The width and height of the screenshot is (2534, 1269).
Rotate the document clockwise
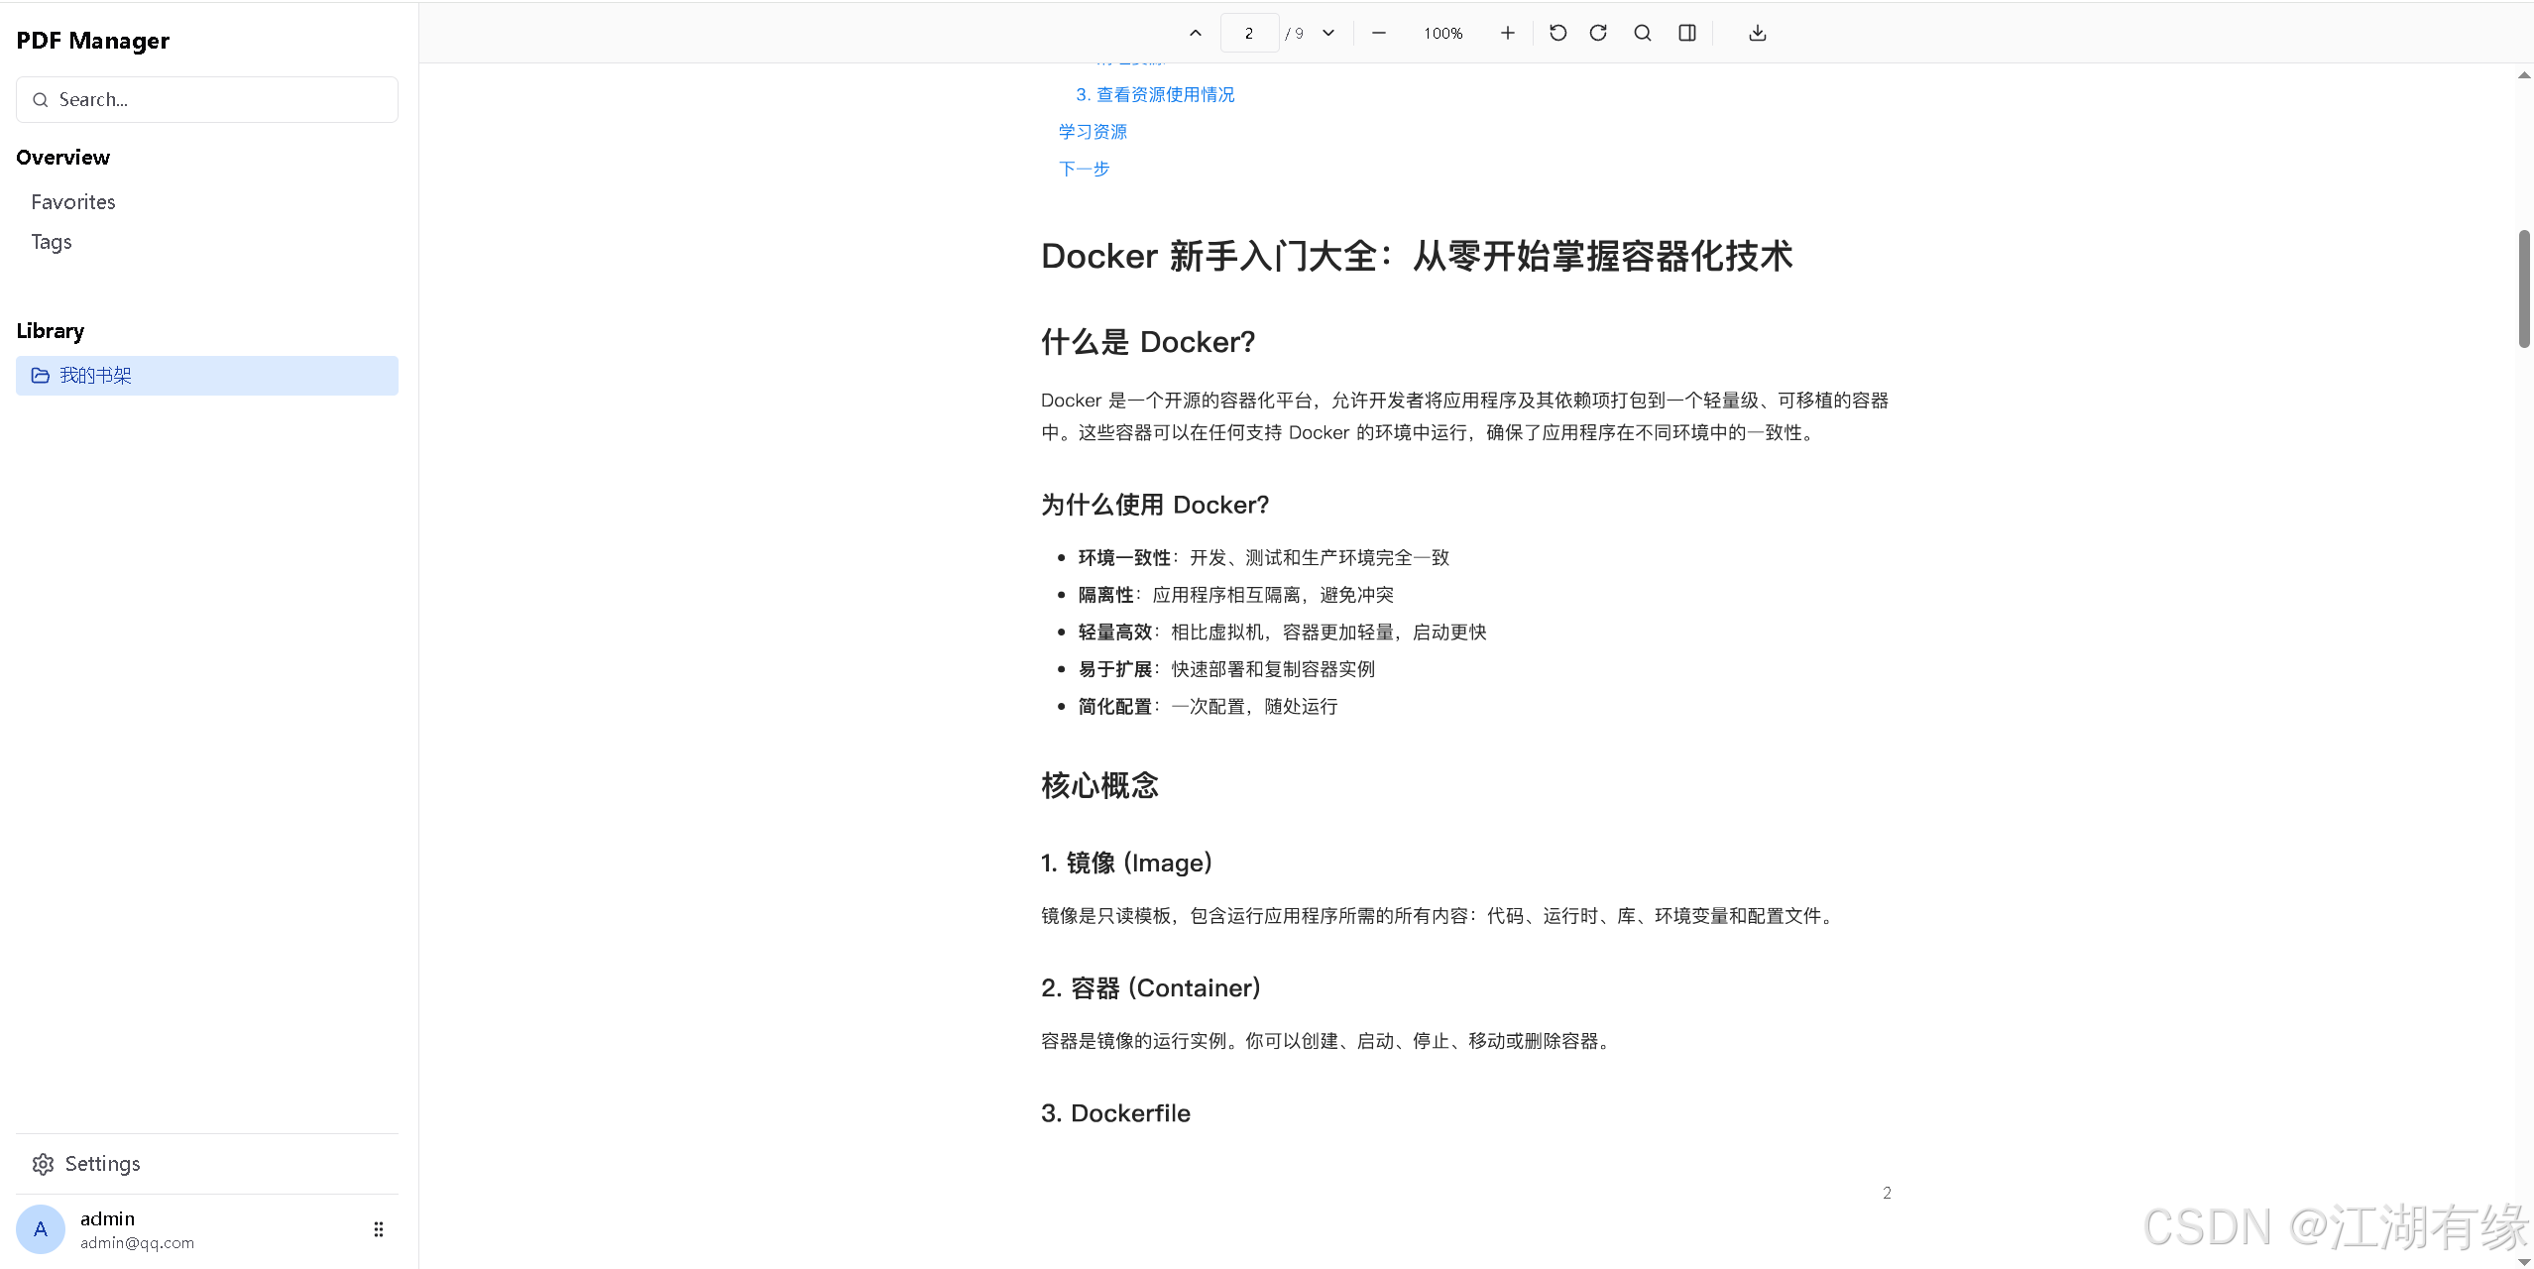click(1598, 33)
